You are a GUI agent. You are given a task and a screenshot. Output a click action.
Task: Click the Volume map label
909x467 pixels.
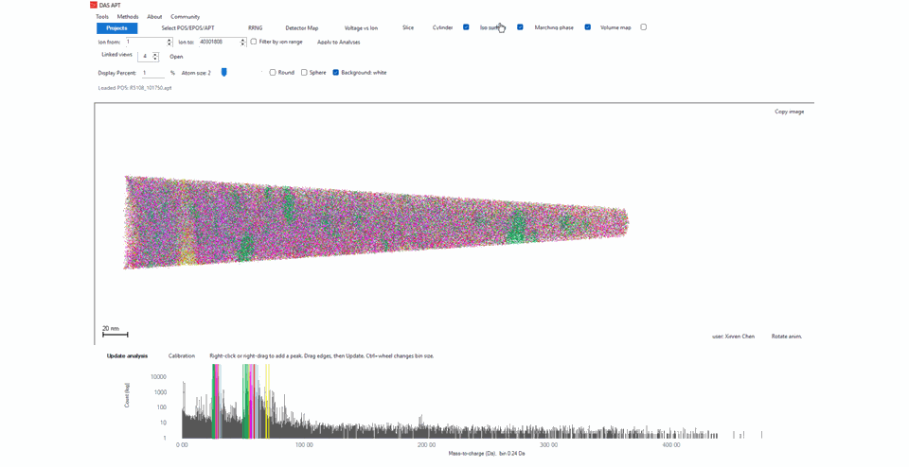tap(615, 27)
